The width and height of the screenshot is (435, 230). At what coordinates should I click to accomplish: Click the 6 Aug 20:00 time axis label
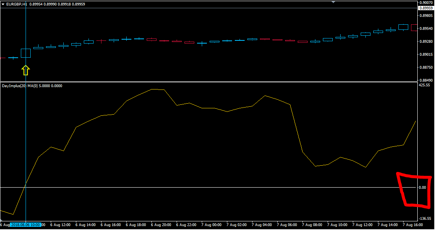tap(161, 225)
